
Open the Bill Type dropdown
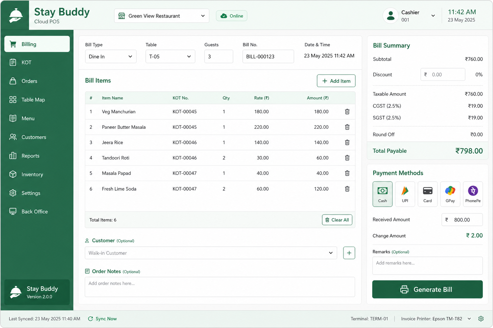tap(111, 56)
